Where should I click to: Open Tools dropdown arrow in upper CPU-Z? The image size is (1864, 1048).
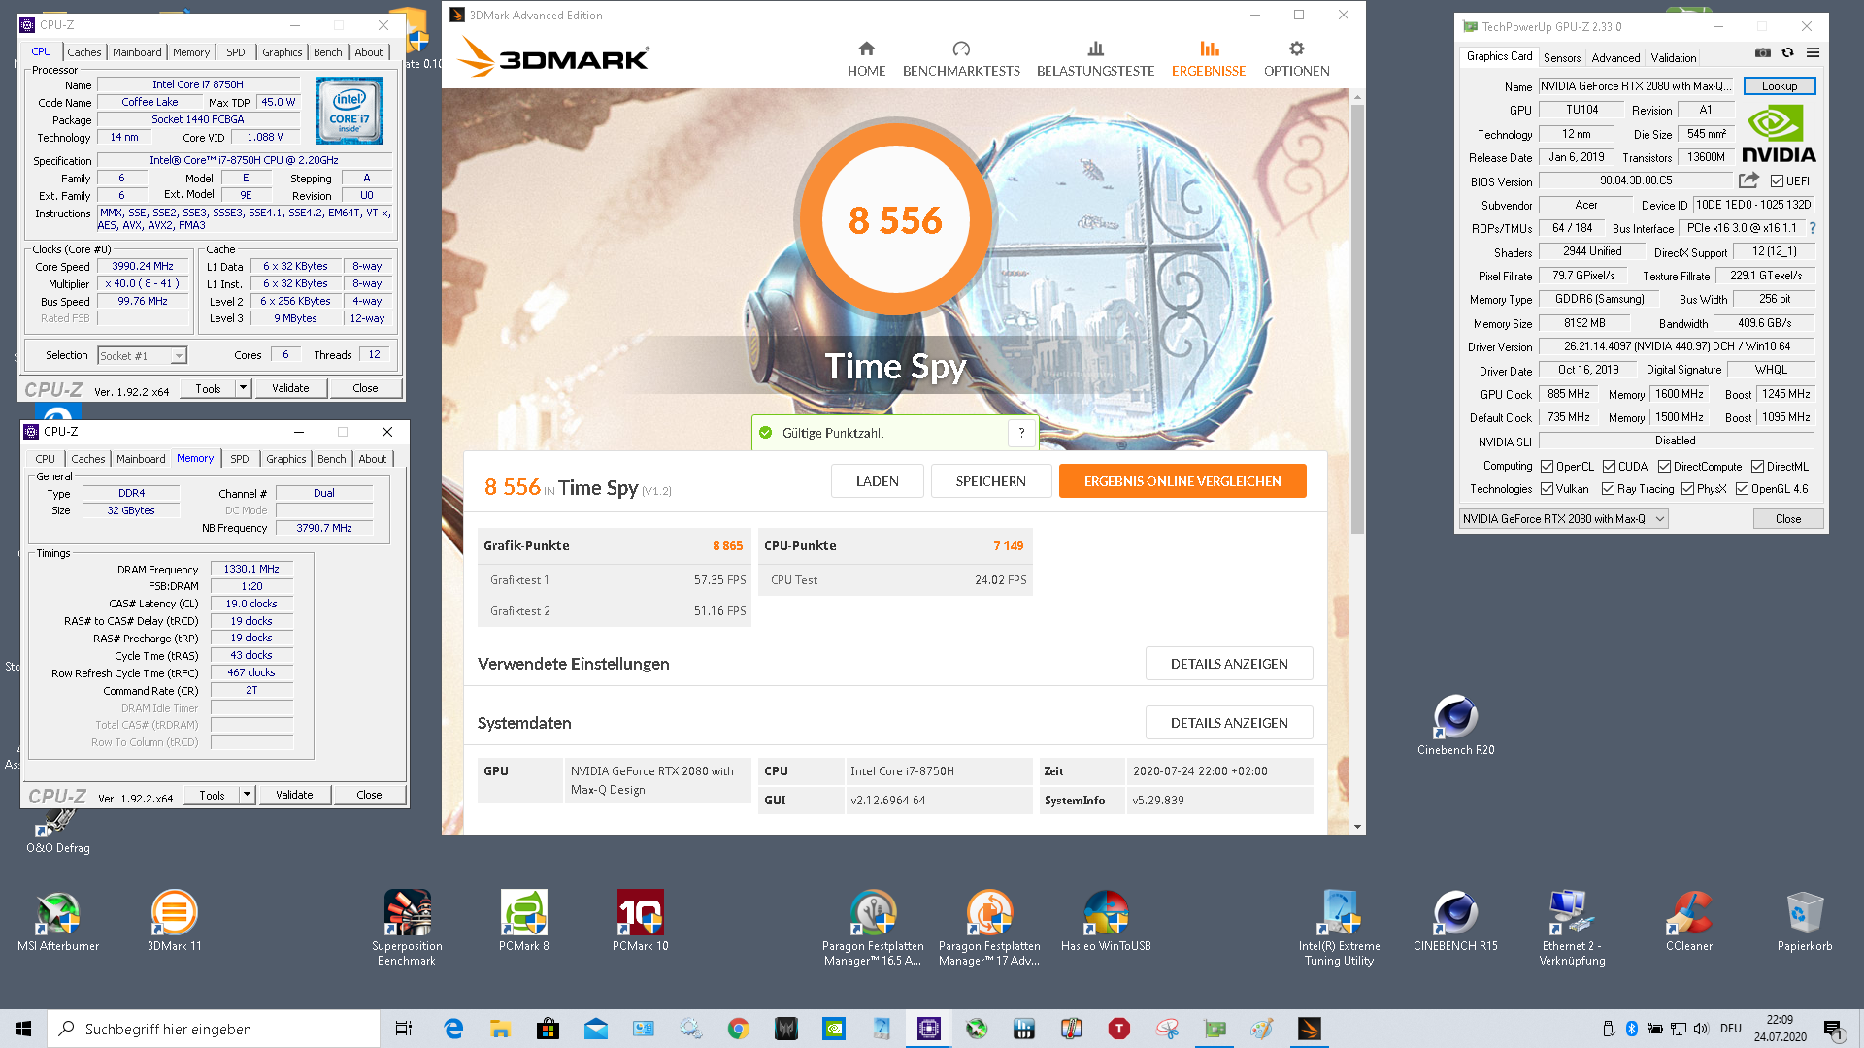243,388
